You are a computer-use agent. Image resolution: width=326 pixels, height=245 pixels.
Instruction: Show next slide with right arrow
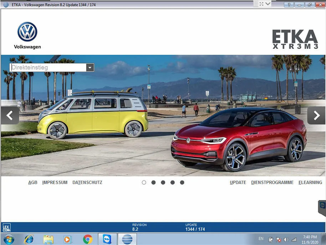pyautogui.click(x=316, y=115)
